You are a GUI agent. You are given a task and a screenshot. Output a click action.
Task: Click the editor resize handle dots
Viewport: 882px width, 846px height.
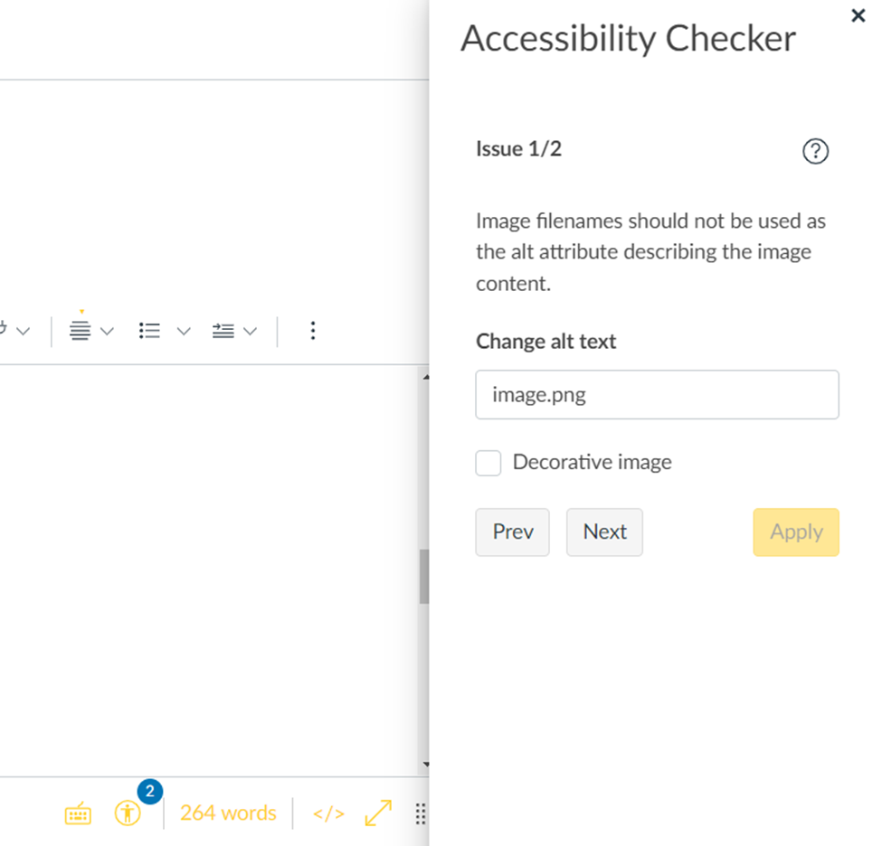pos(420,813)
